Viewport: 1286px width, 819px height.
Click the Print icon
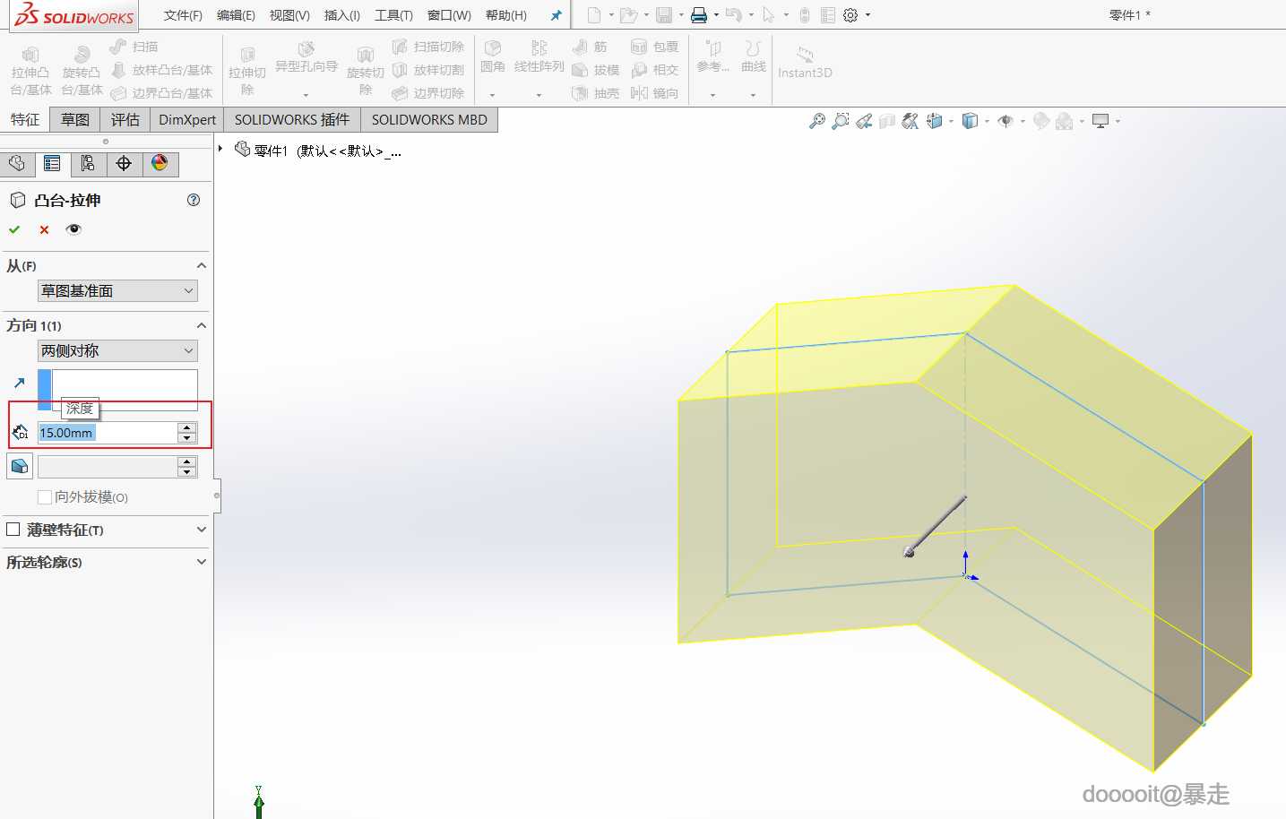coord(699,15)
